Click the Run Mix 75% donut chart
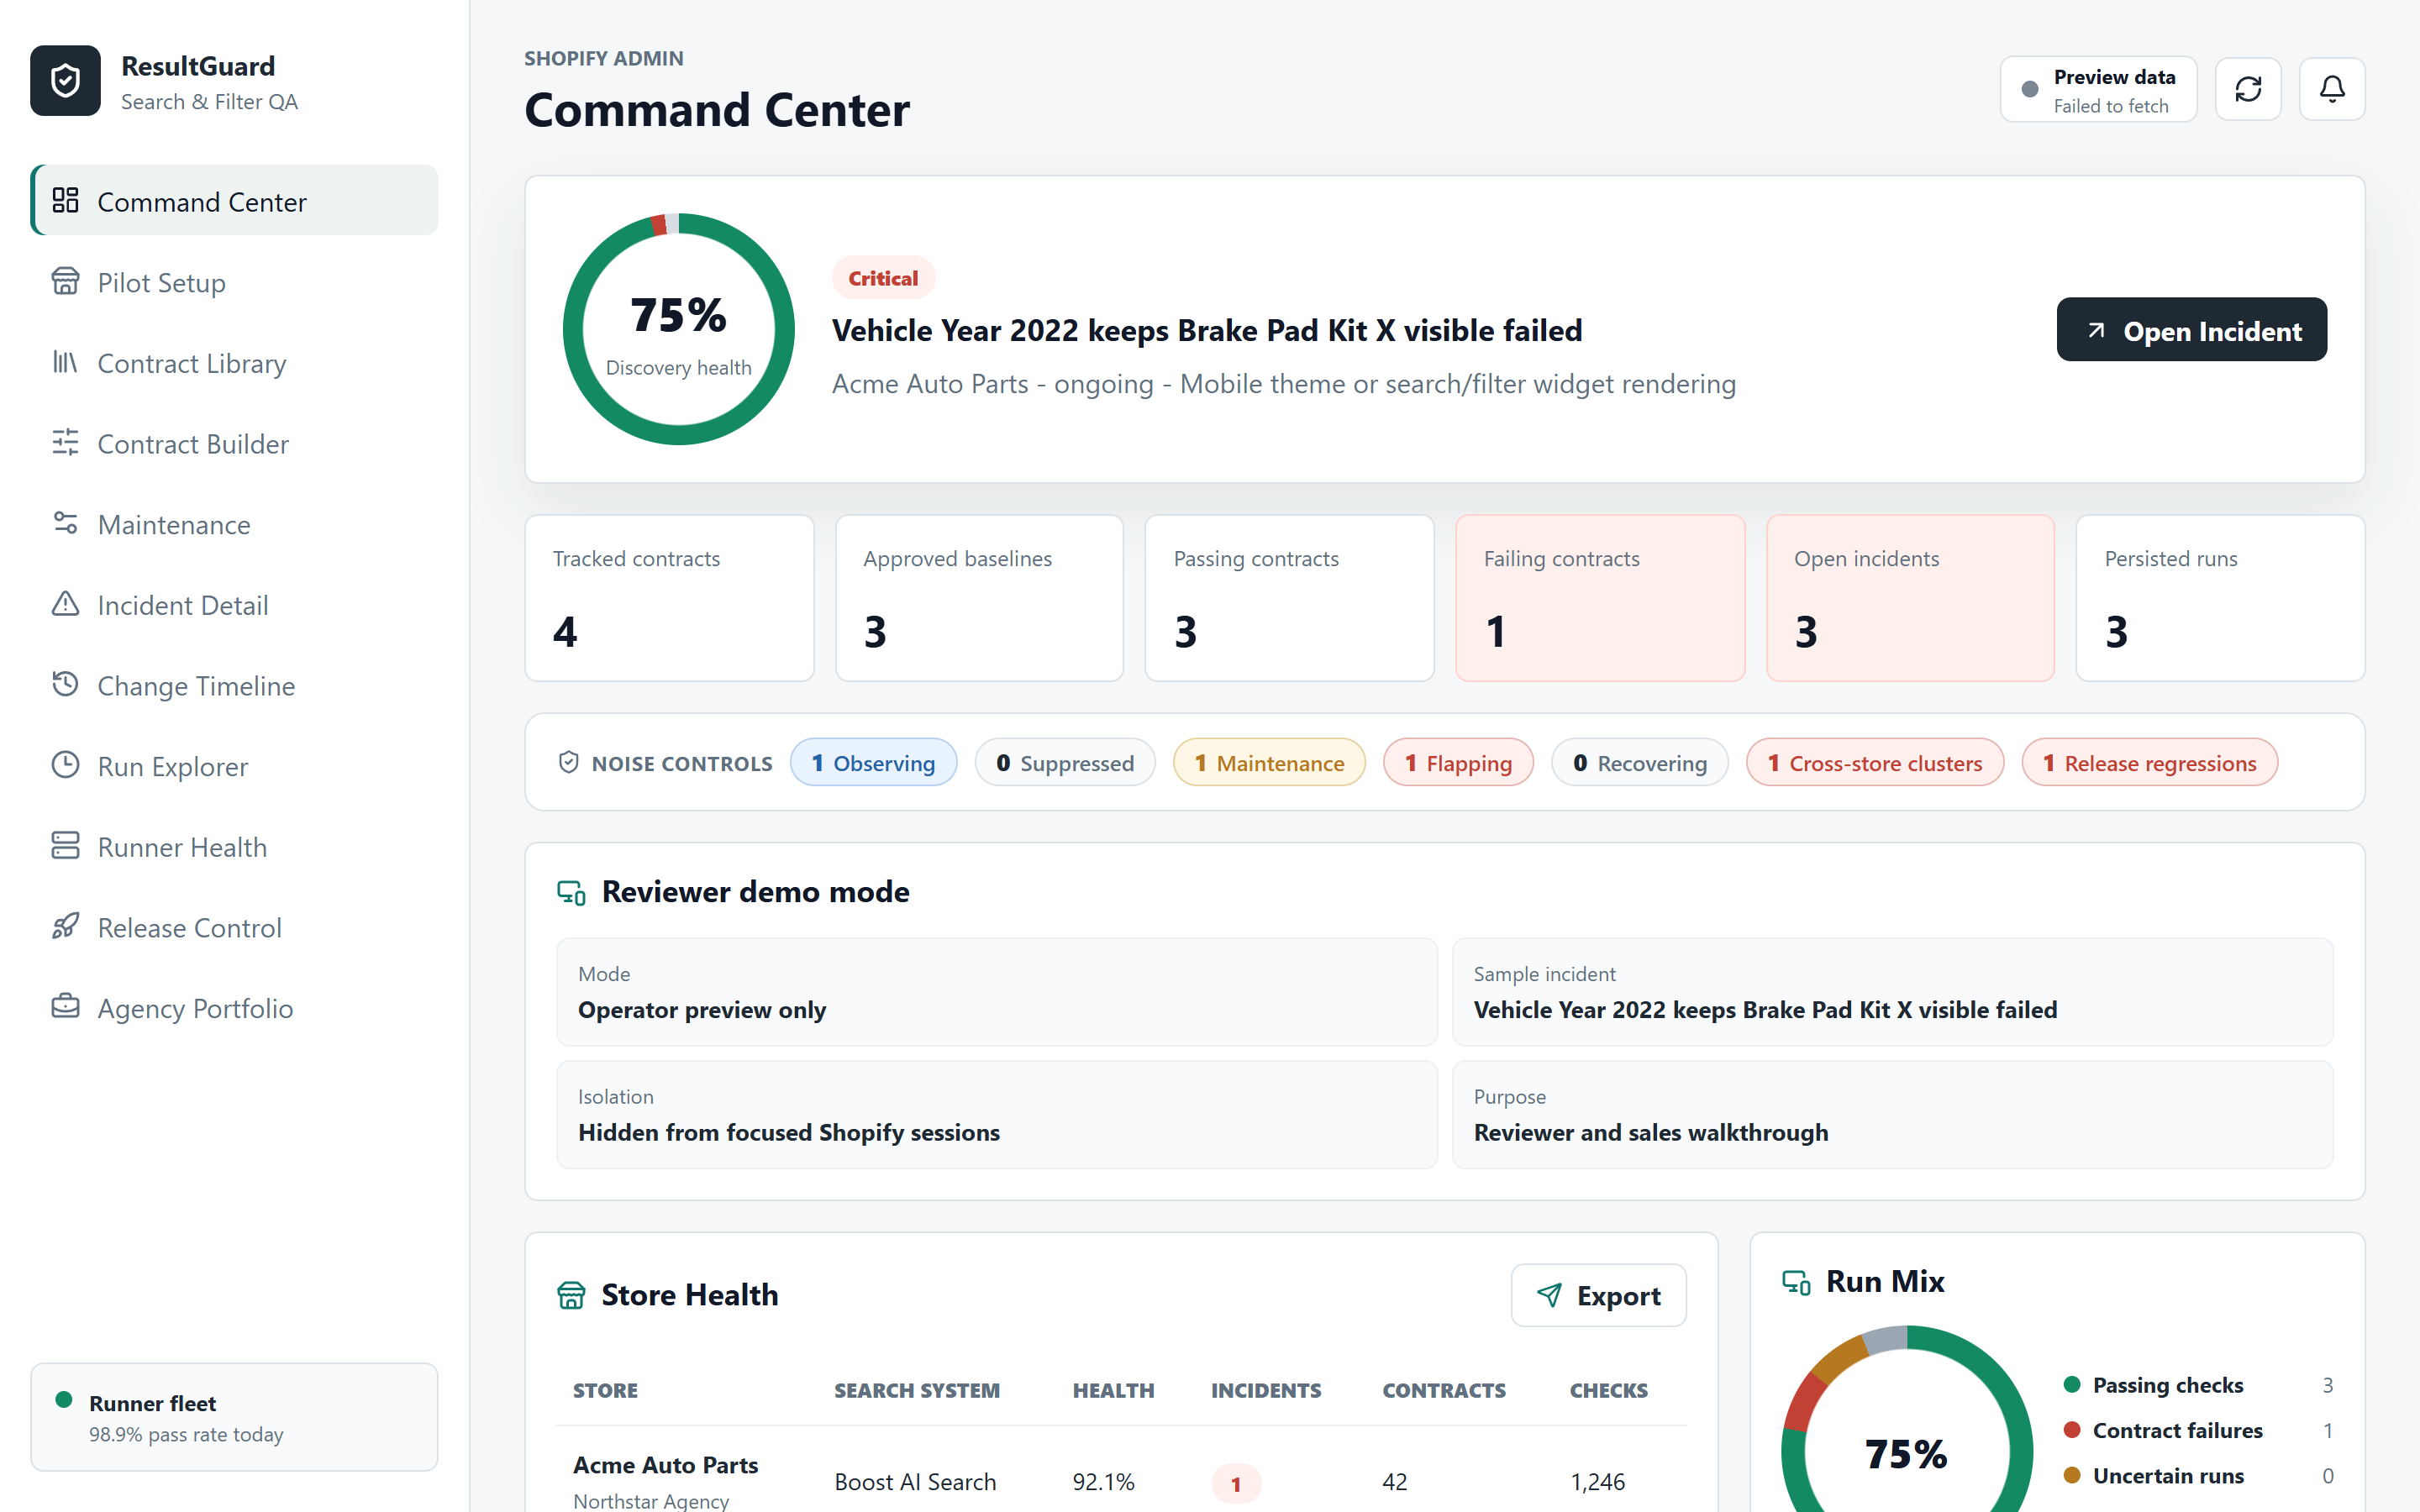Screen dimensions: 2420x1512 (x=1906, y=1419)
